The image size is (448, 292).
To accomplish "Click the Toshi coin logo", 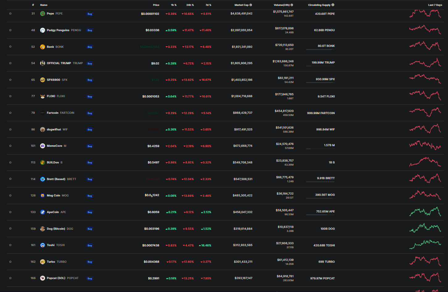I will coord(43,245).
